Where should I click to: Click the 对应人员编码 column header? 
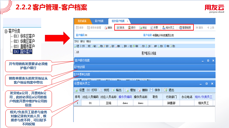coord(90,97)
